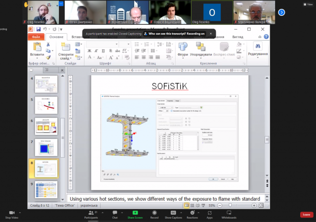Open the font color dropdown arrow
The image size is (316, 222).
tap(94, 57)
